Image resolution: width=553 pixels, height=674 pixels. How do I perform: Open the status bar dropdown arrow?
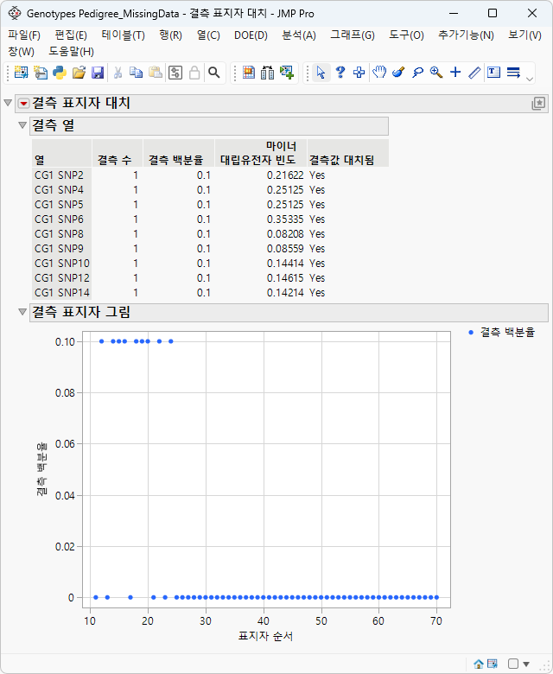click(526, 664)
